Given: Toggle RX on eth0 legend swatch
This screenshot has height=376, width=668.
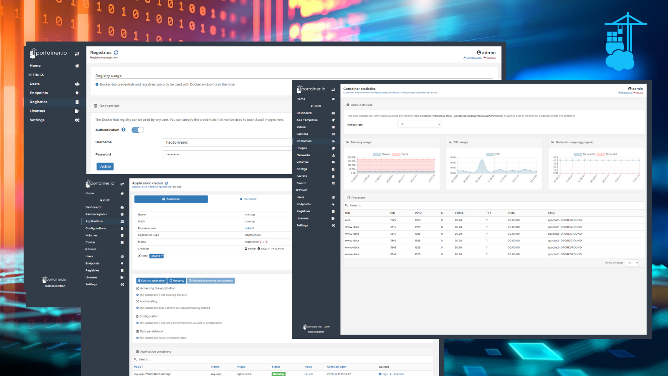Looking at the screenshot, I should click(x=578, y=155).
